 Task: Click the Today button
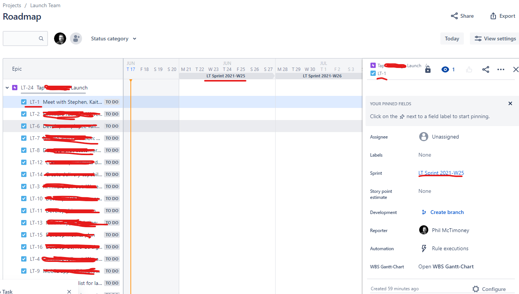(x=452, y=38)
